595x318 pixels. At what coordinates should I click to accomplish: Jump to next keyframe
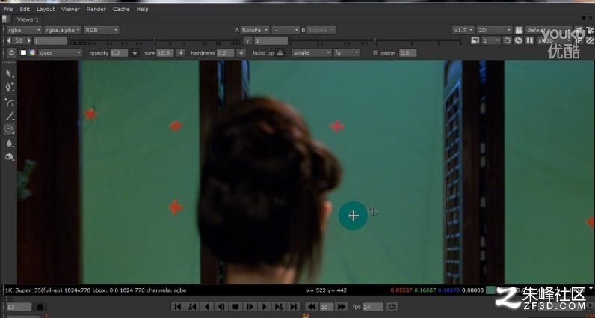pyautogui.click(x=279, y=306)
